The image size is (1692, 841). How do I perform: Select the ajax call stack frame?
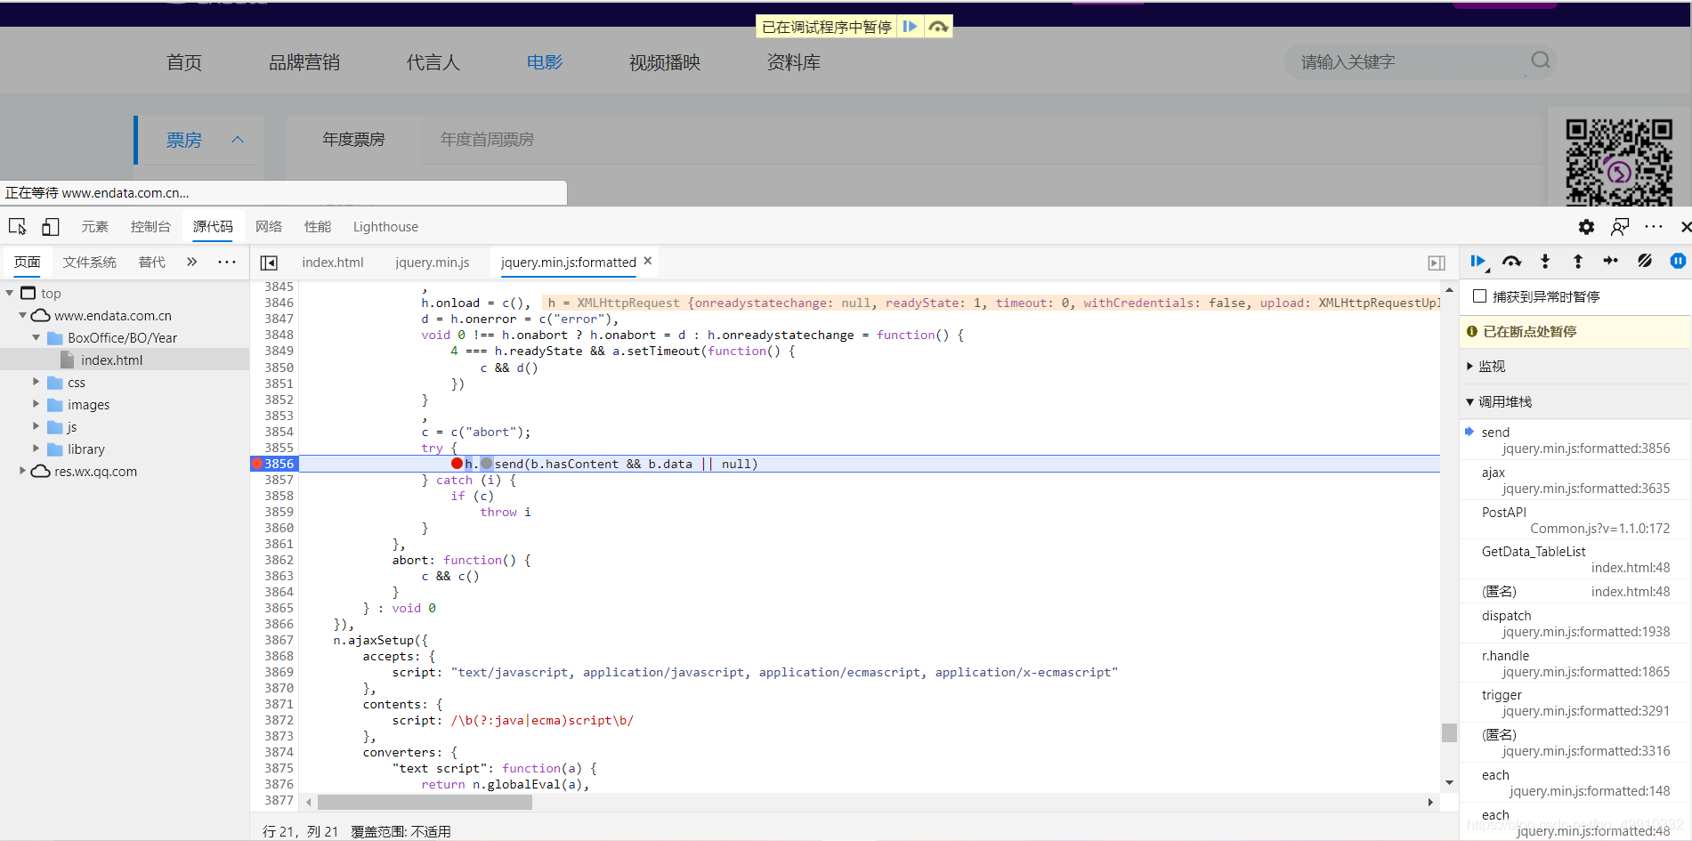coord(1575,481)
